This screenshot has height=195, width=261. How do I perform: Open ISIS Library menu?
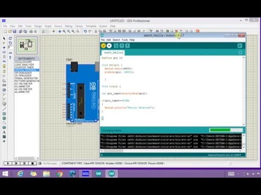79,26
